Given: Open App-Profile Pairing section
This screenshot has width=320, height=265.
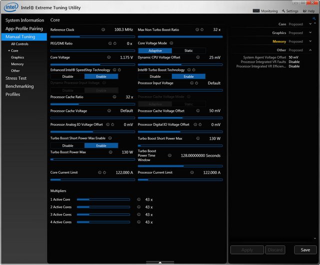Looking at the screenshot, I should click(24, 28).
